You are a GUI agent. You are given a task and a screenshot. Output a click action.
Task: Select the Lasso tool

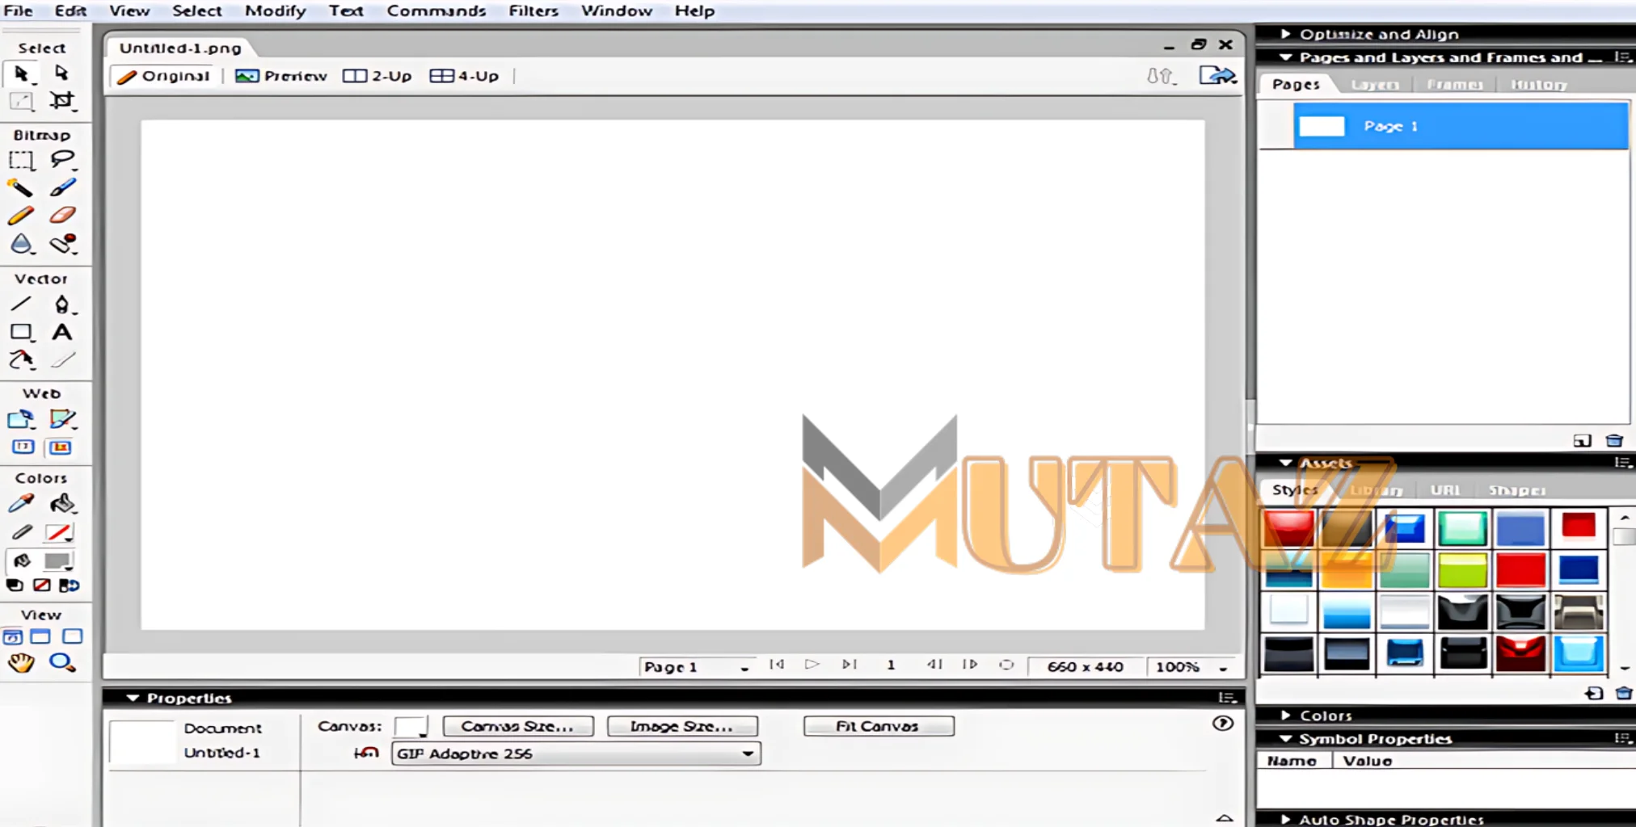click(61, 160)
